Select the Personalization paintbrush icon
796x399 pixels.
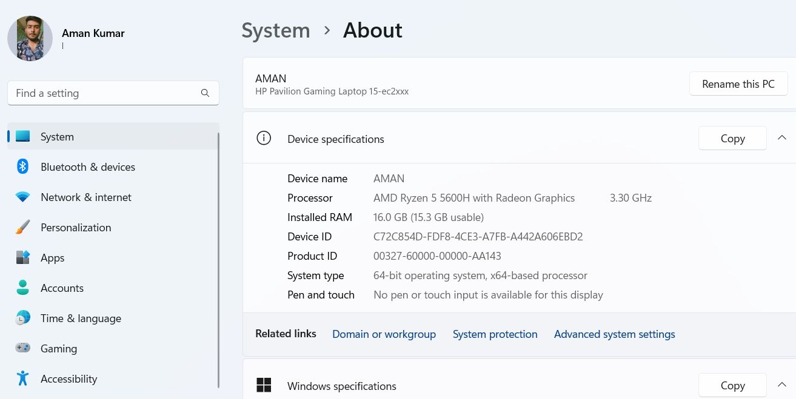coord(23,228)
